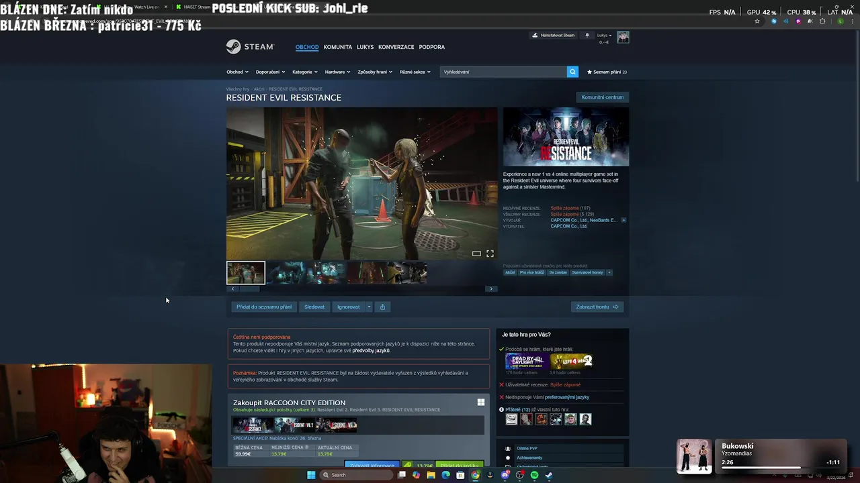Click the left arrow of thumbnail strip

click(232, 288)
